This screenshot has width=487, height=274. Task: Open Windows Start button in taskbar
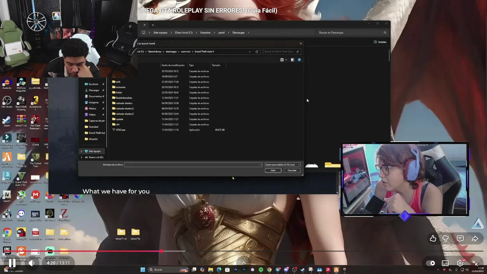[x=143, y=269]
